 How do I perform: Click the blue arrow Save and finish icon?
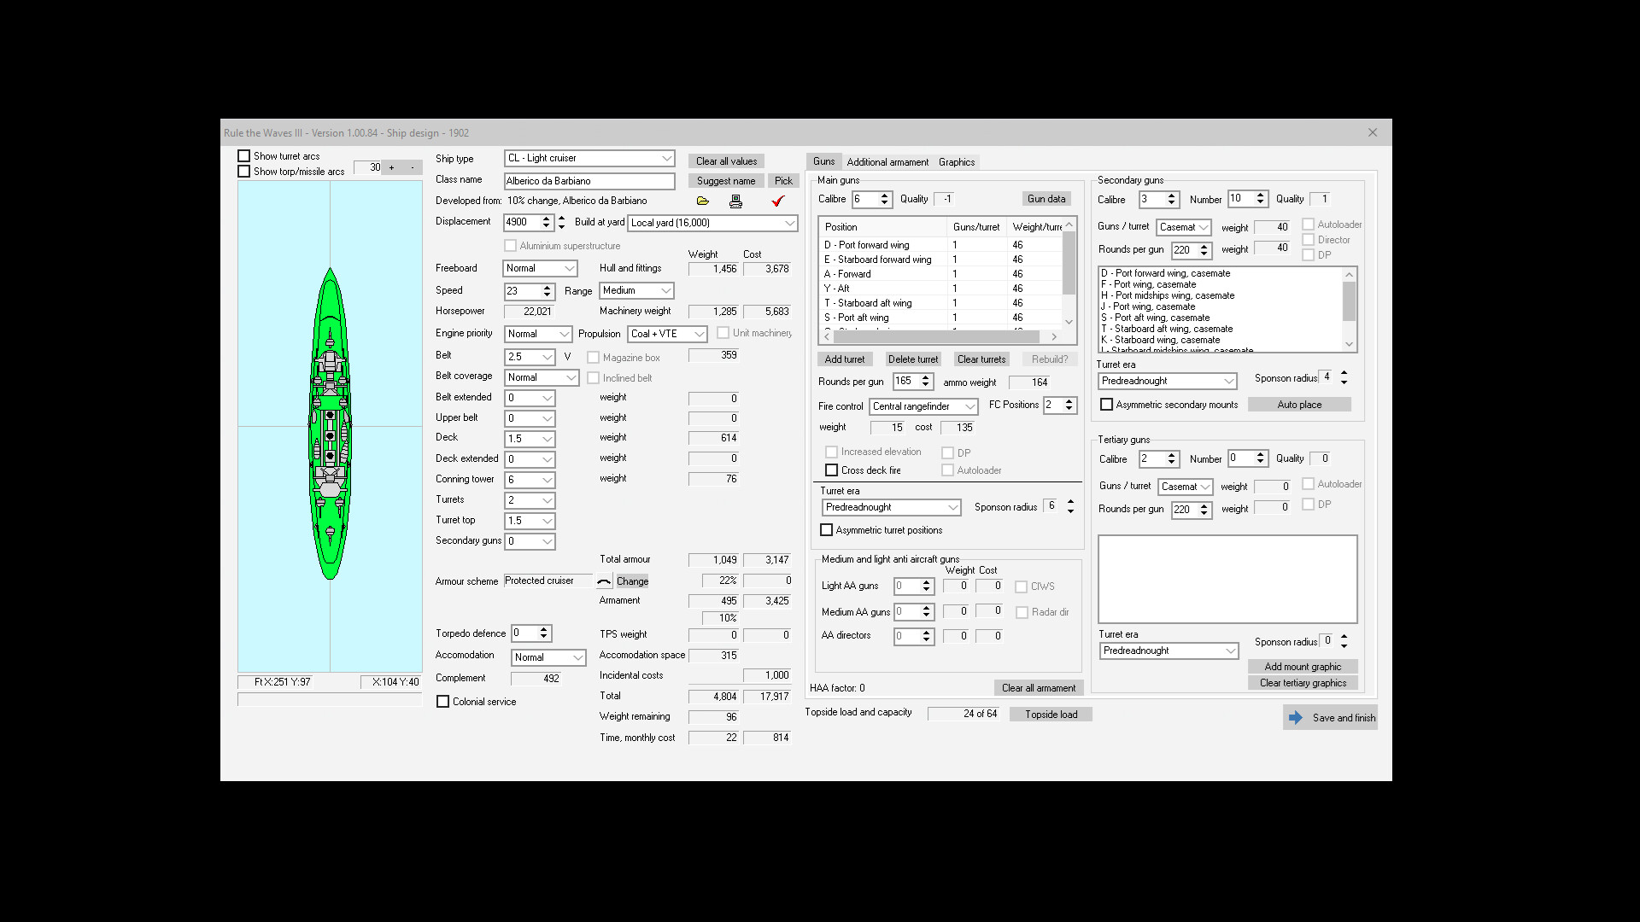pos(1295,717)
